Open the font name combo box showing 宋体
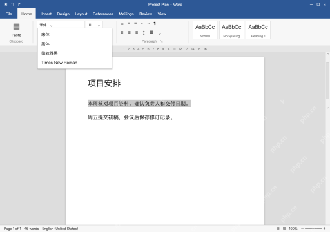 pyautogui.click(x=61, y=25)
